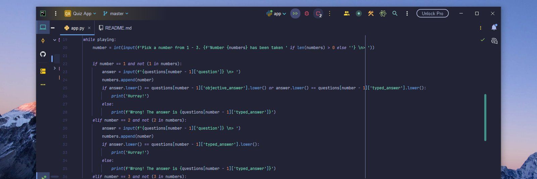The width and height of the screenshot is (537, 179).
Task: Click print('Hurray!') on line 26
Action: pos(130,96)
